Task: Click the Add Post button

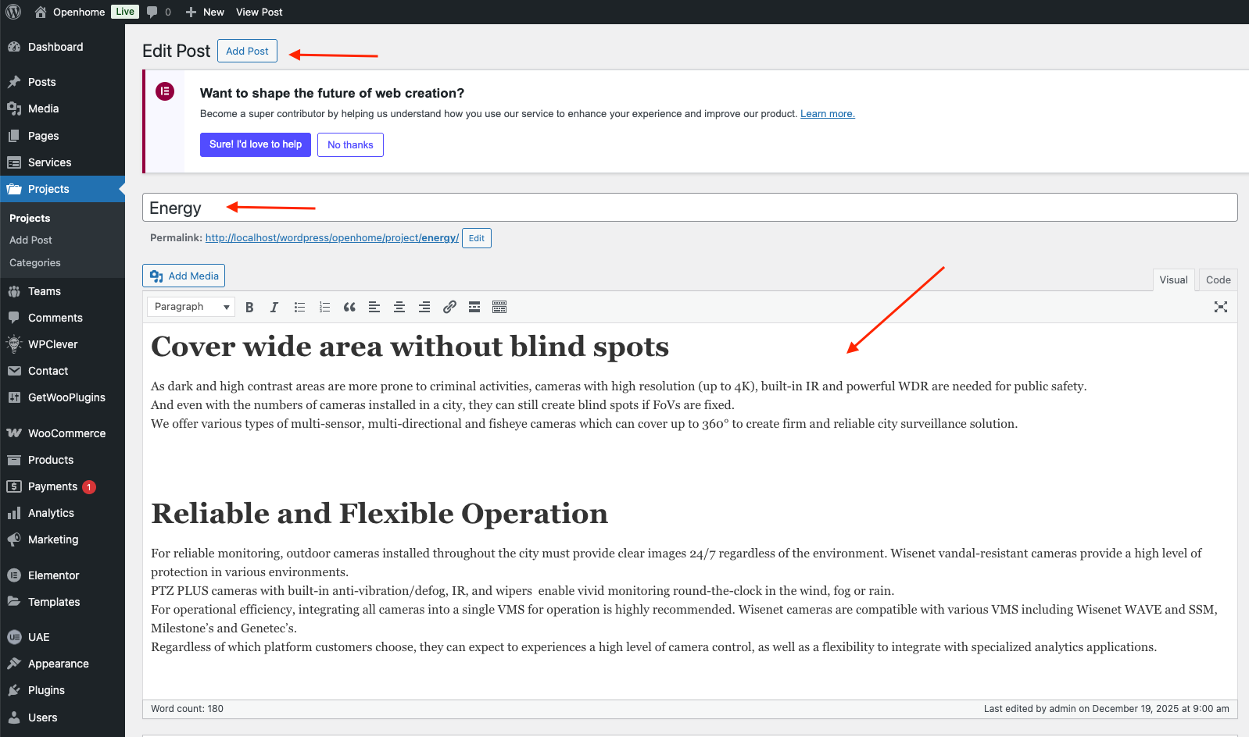Action: point(247,51)
